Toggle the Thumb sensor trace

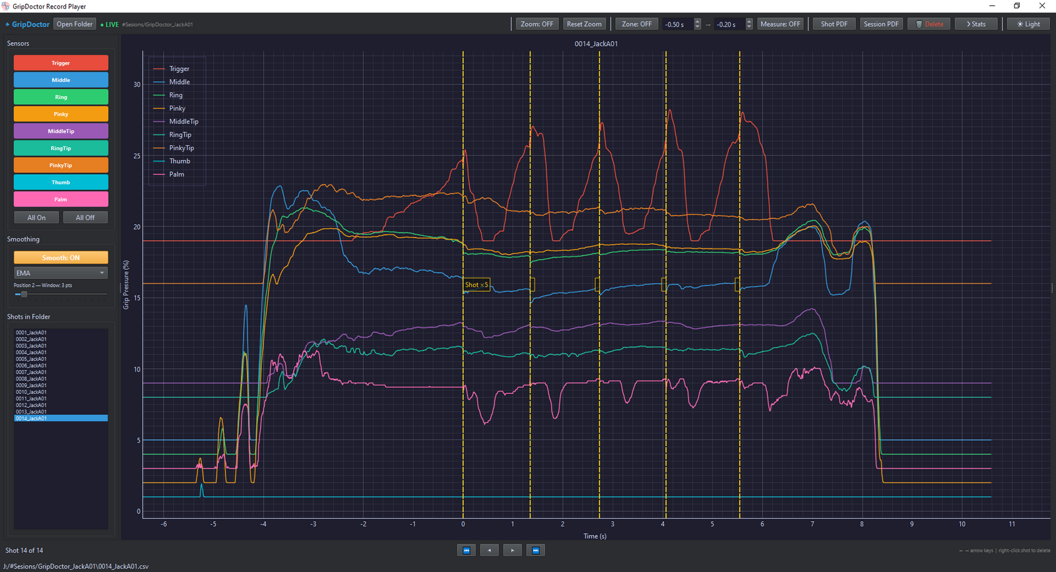[61, 182]
